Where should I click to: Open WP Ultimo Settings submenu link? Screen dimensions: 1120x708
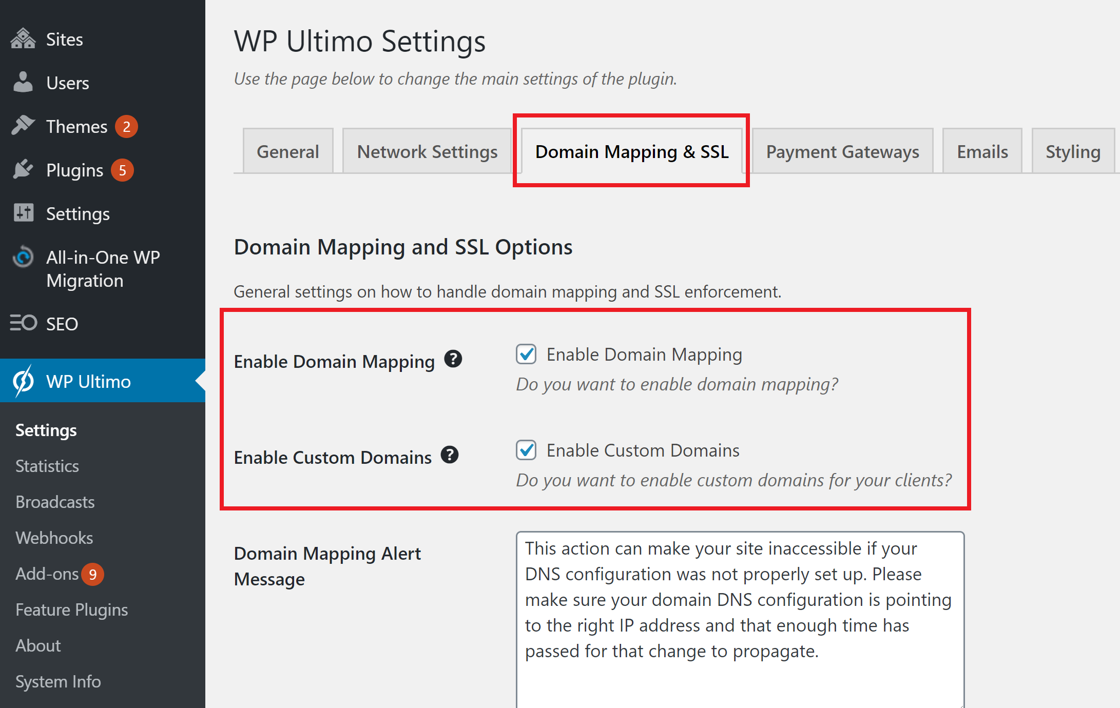click(x=46, y=430)
